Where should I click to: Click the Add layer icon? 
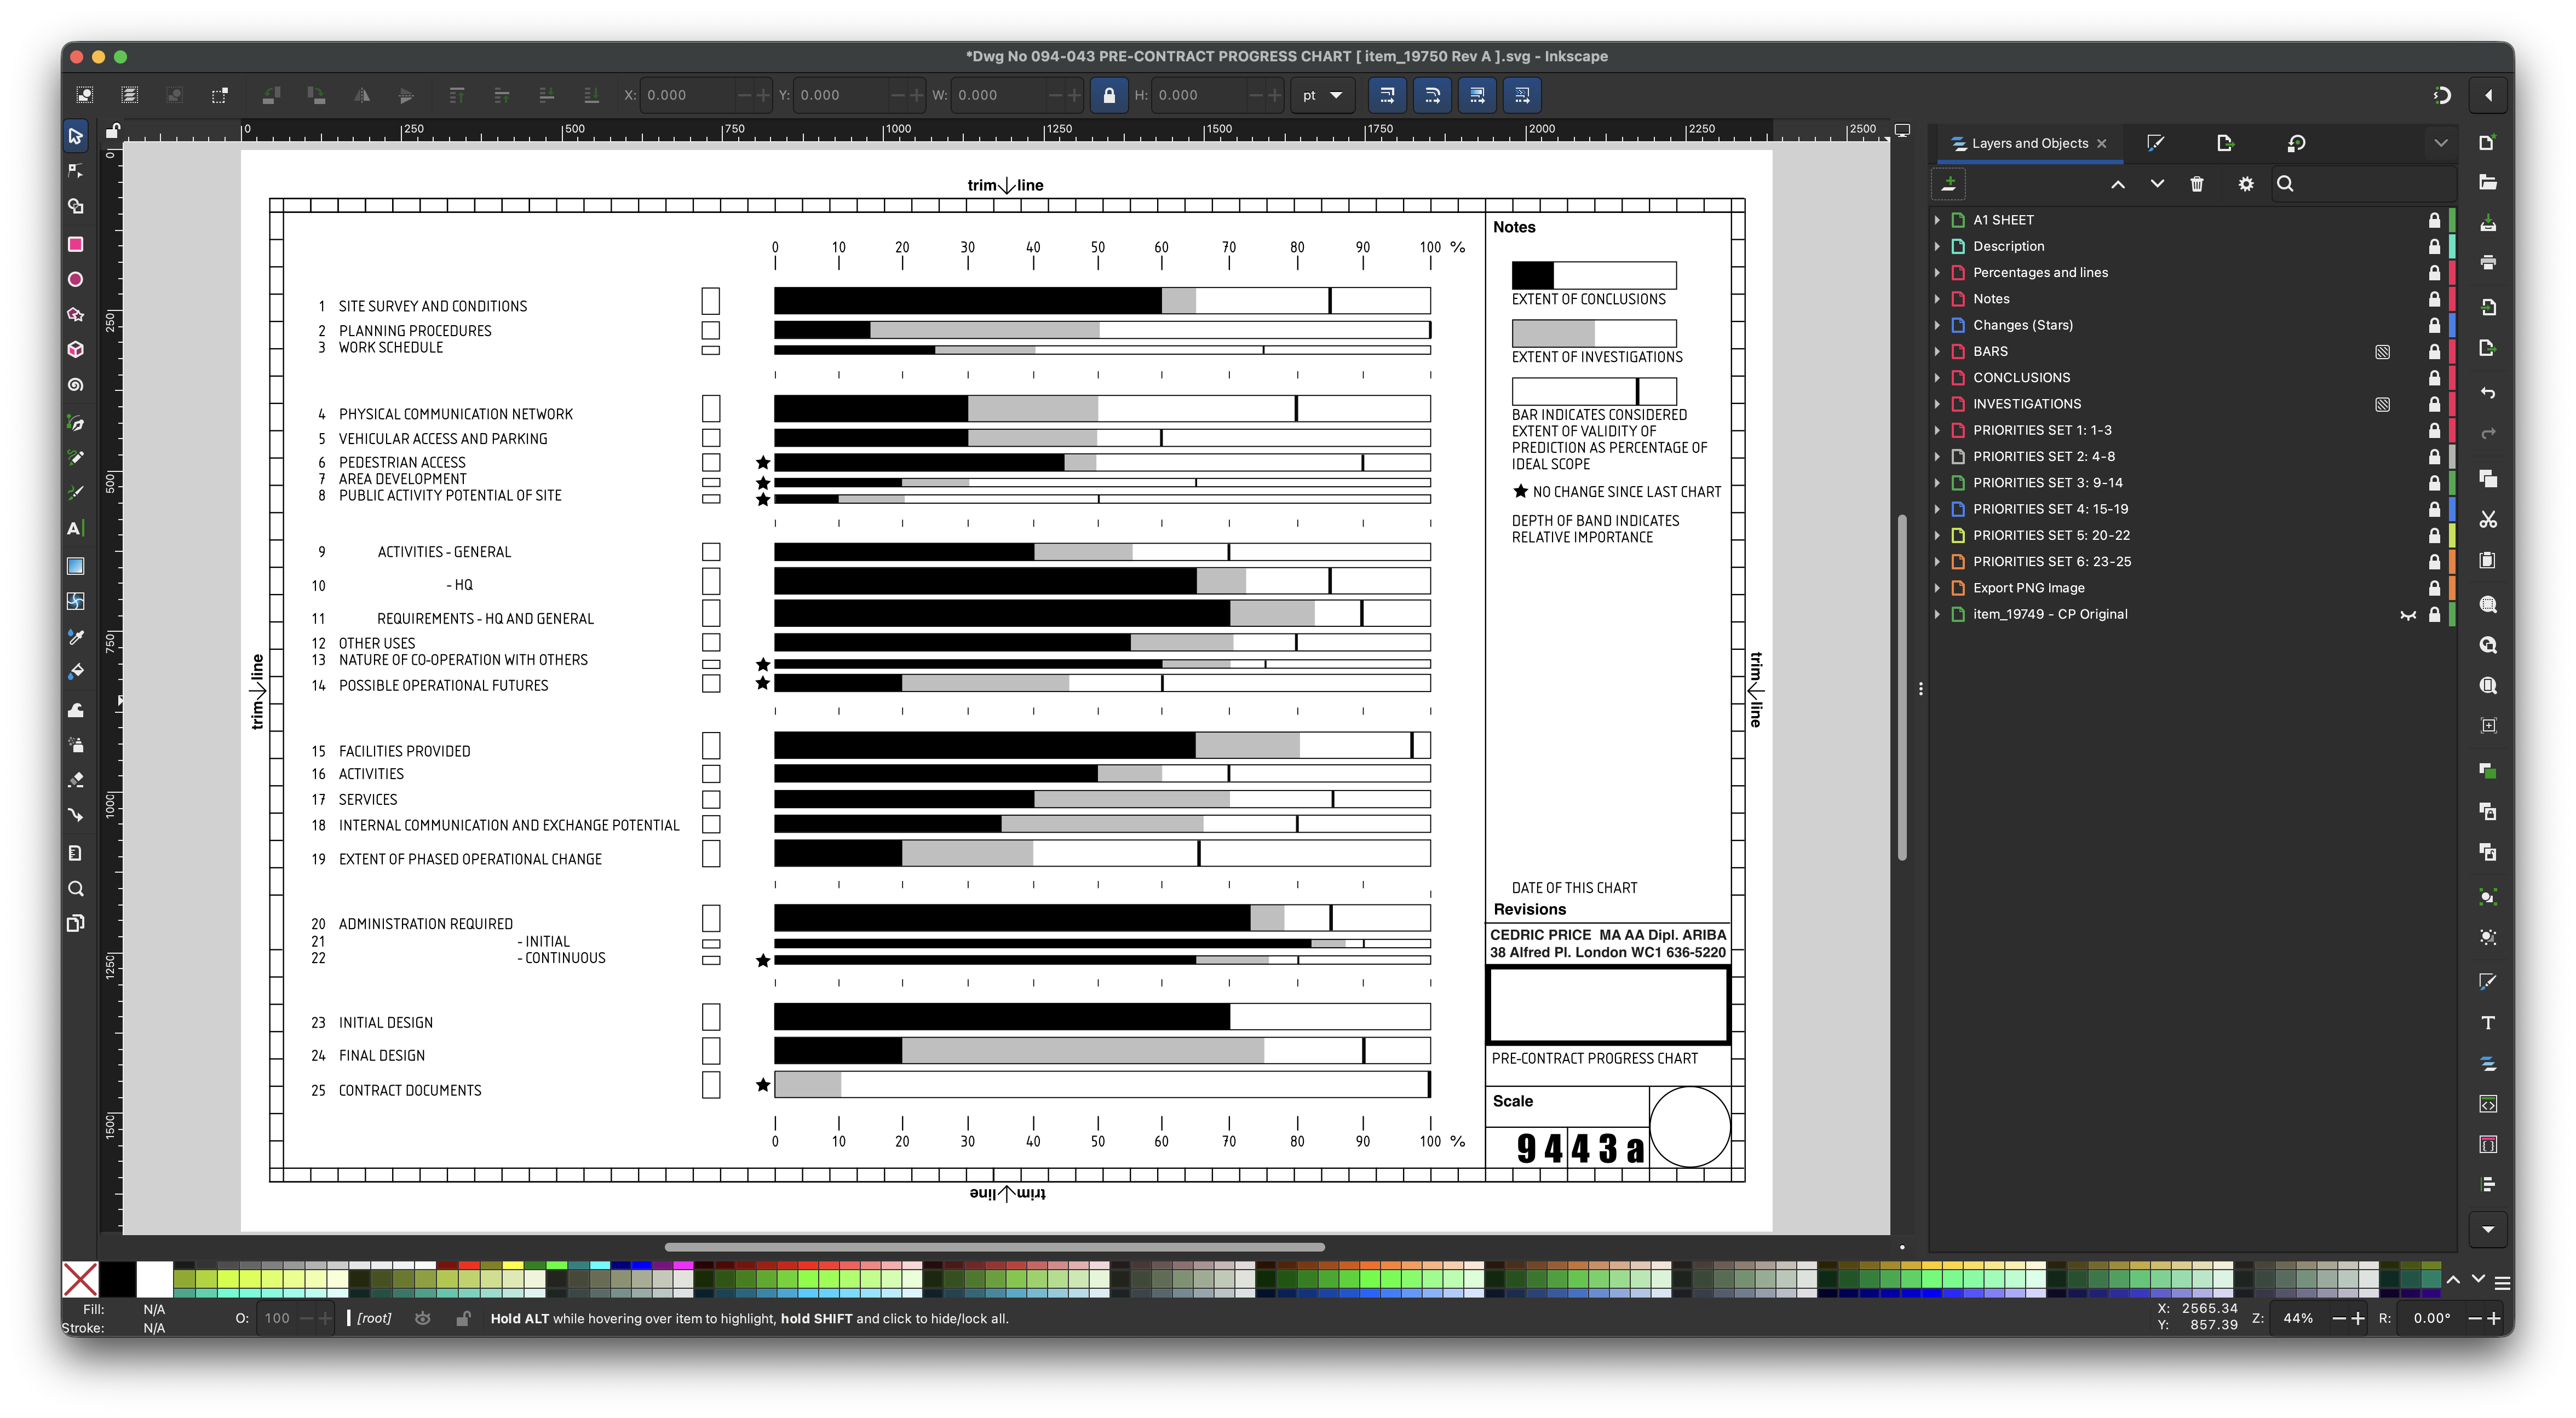1948,184
